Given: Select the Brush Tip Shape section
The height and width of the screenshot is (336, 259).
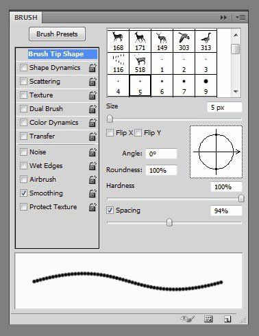Looking at the screenshot, I should tap(56, 54).
